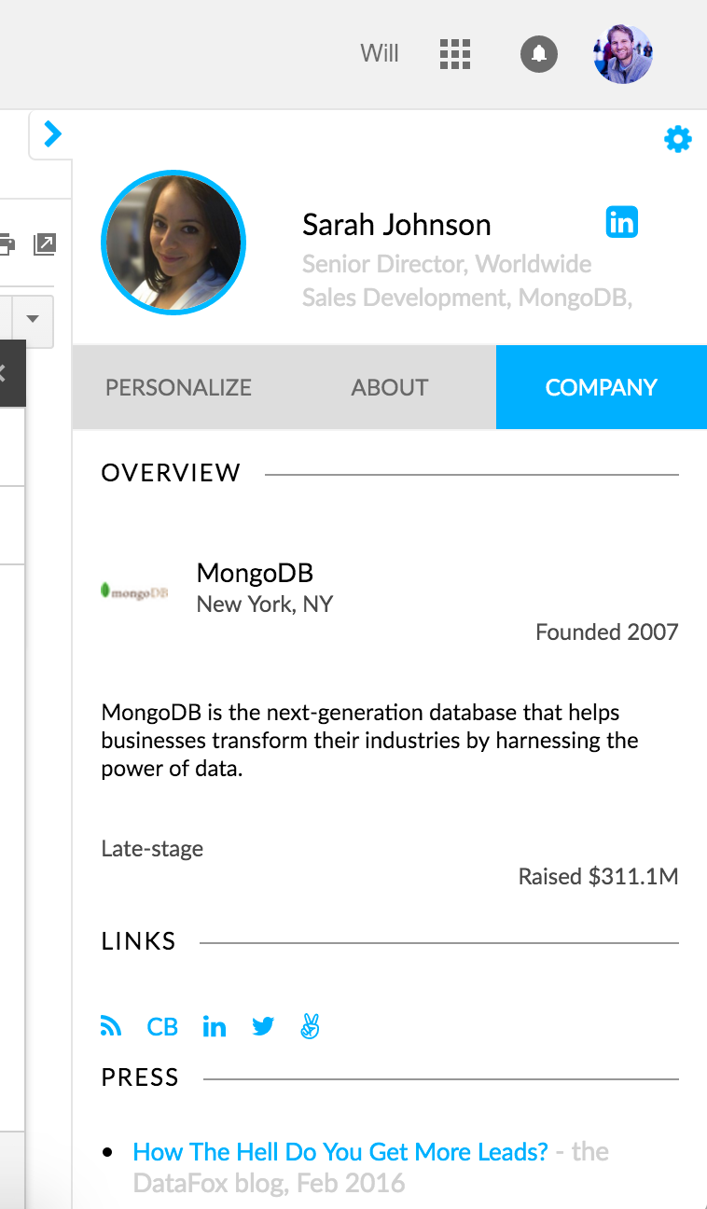This screenshot has height=1209, width=707.
Task: Open the user account avatar menu
Action: [622, 54]
